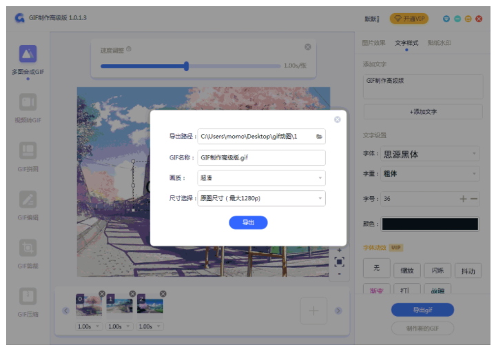Open the GIF crop tool icon

pyautogui.click(x=28, y=248)
